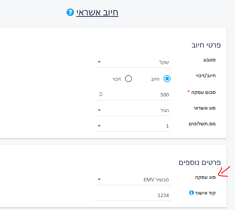Open the מטבע currency dropdown

(x=133, y=62)
